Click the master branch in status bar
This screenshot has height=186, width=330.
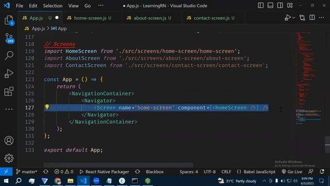(x=26, y=172)
